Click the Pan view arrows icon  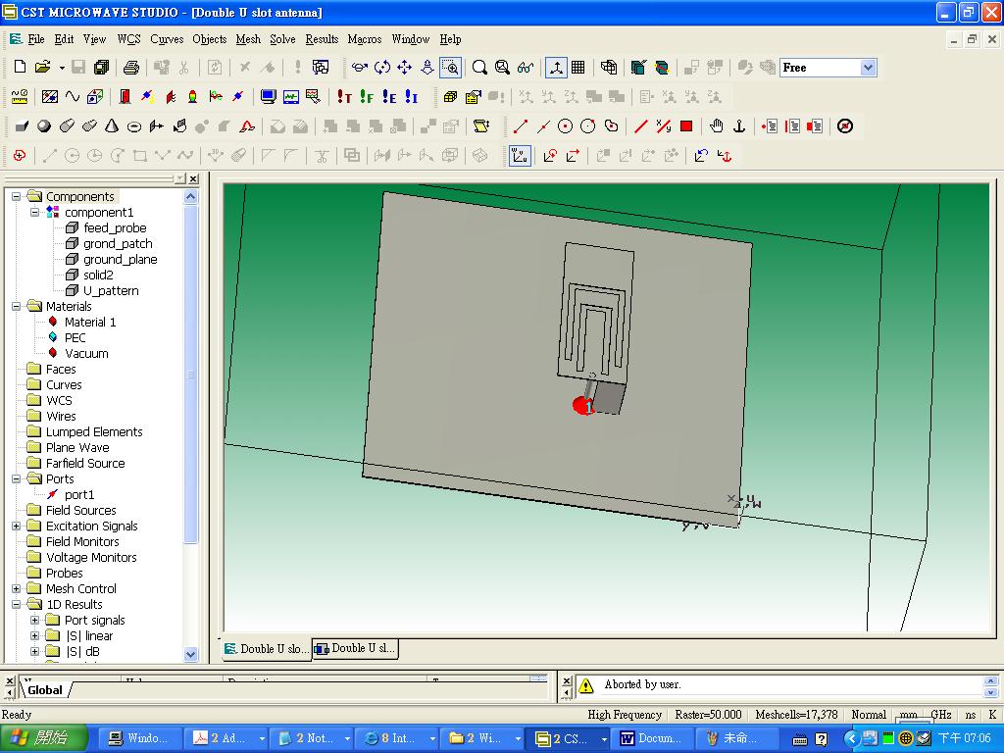[405, 68]
